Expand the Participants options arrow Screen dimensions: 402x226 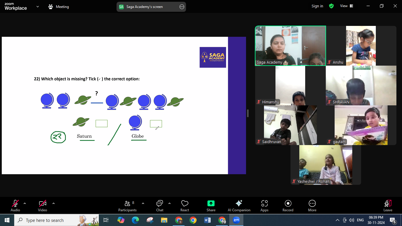pyautogui.click(x=143, y=203)
